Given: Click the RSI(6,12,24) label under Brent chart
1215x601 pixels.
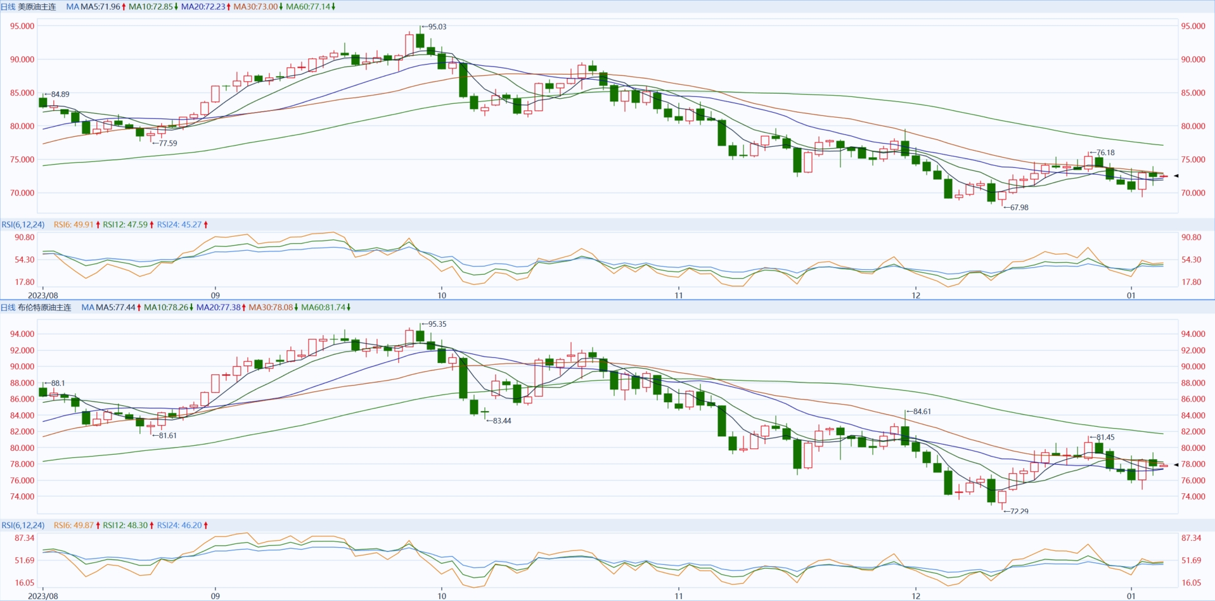Looking at the screenshot, I should pyautogui.click(x=23, y=526).
